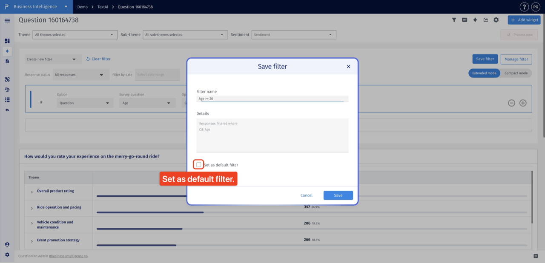Open the Theme dropdown

75,35
